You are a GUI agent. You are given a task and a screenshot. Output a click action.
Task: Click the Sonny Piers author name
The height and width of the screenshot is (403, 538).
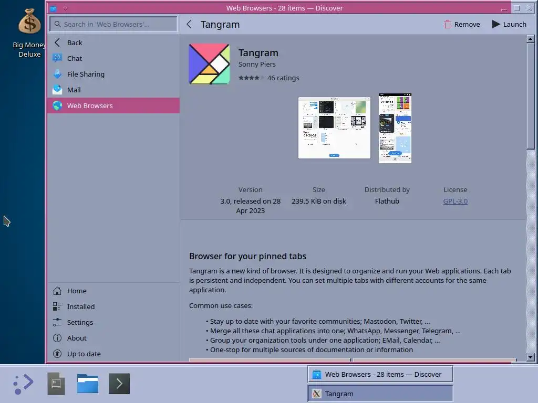tap(257, 64)
